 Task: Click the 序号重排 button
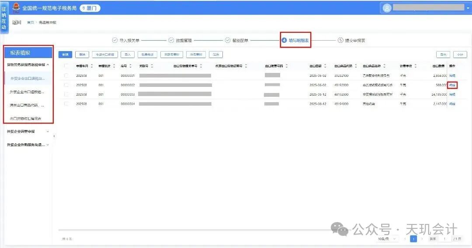click(196, 55)
